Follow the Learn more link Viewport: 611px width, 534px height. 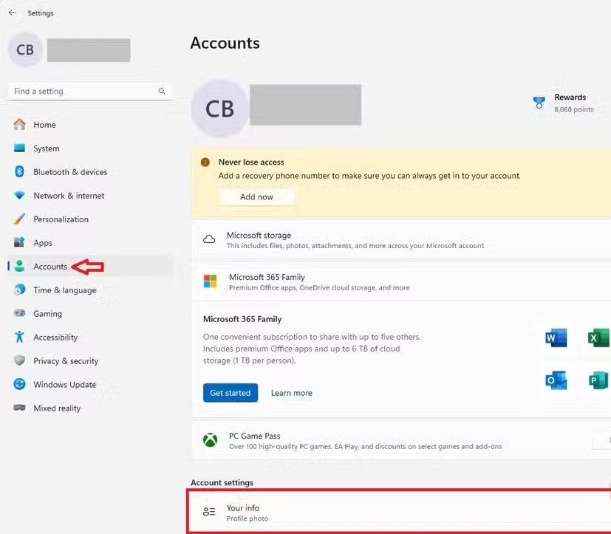coord(292,393)
